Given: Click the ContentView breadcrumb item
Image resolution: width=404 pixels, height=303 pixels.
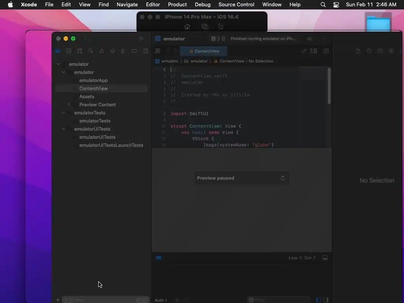Looking at the screenshot, I should tap(232, 61).
